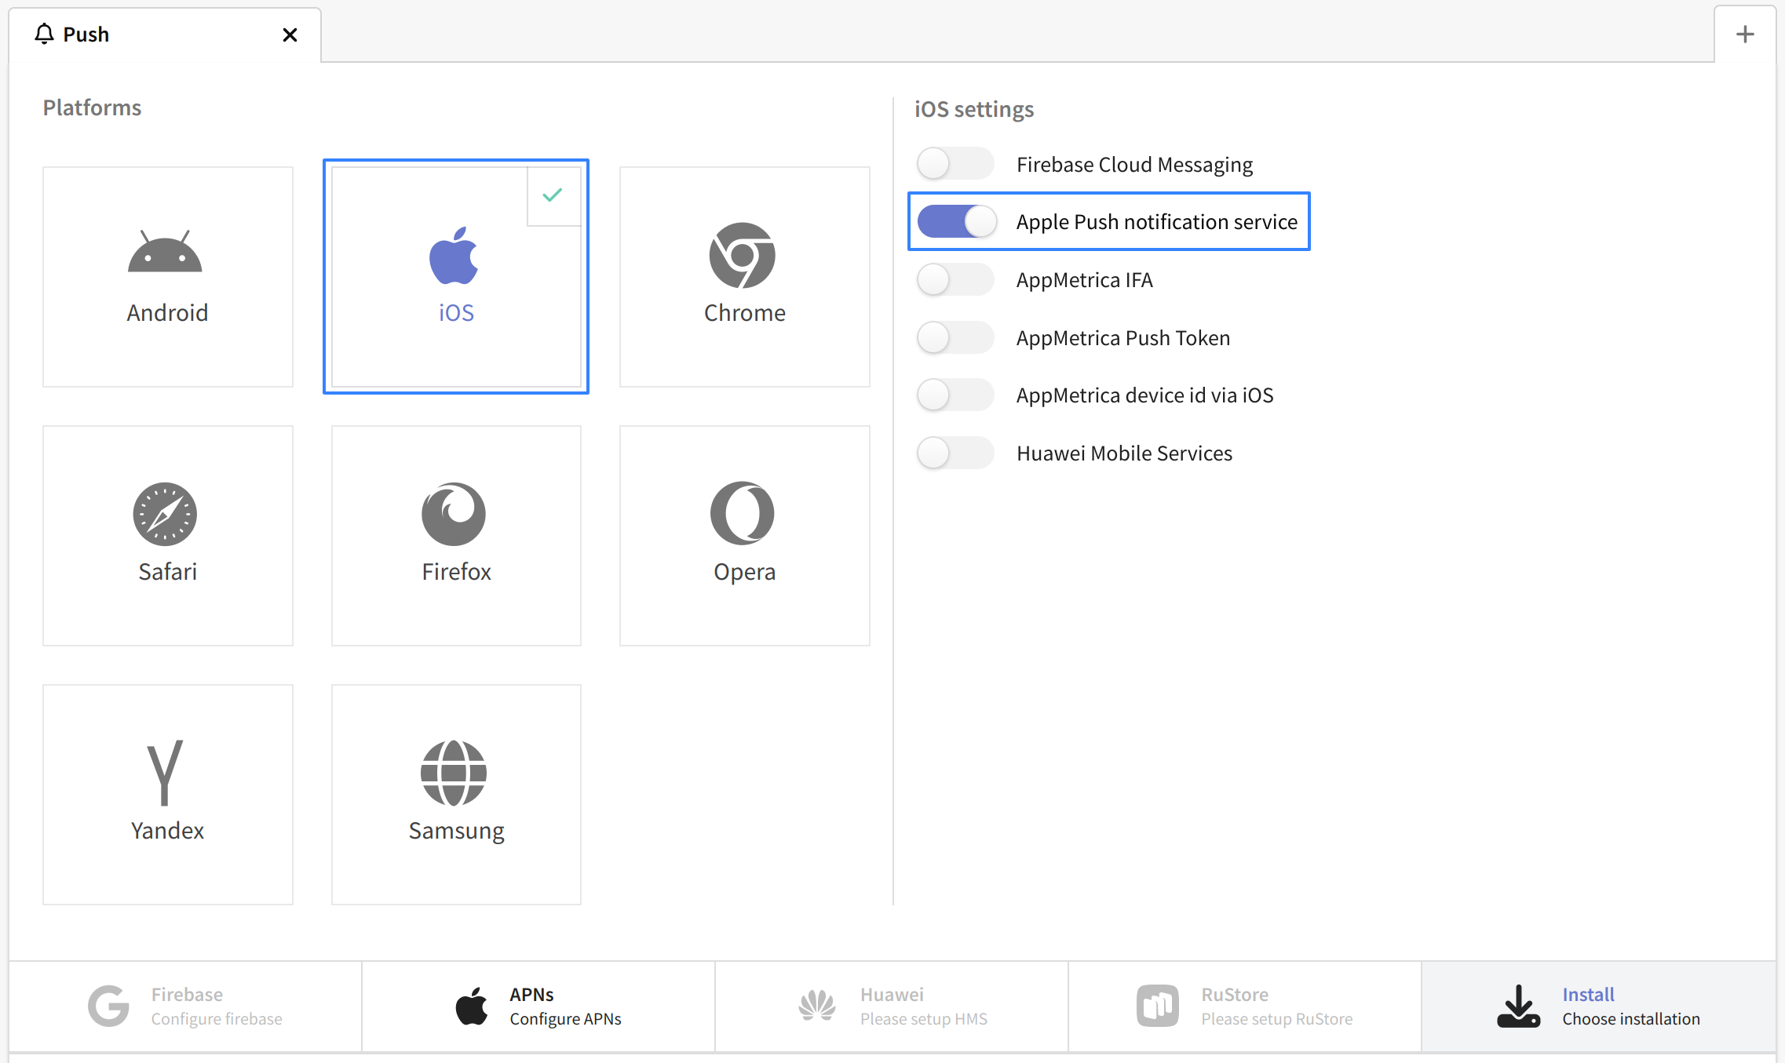The height and width of the screenshot is (1063, 1785).
Task: Click the iOS settings heading
Action: pyautogui.click(x=974, y=109)
